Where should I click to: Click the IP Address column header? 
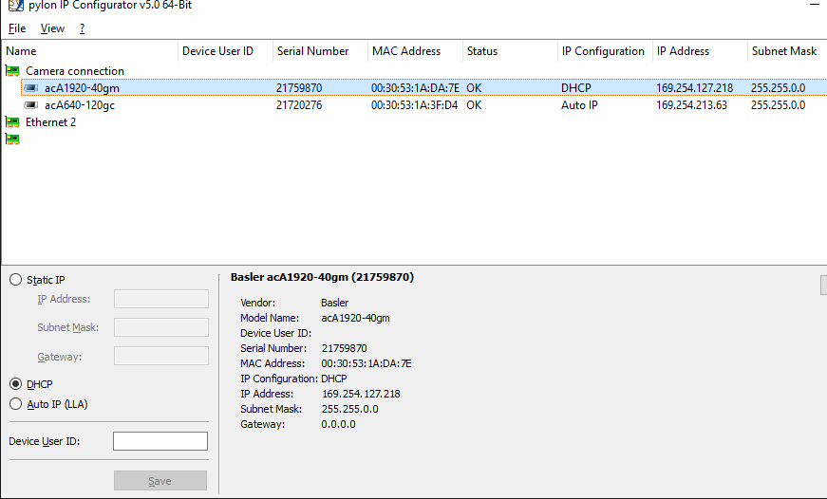(x=700, y=51)
